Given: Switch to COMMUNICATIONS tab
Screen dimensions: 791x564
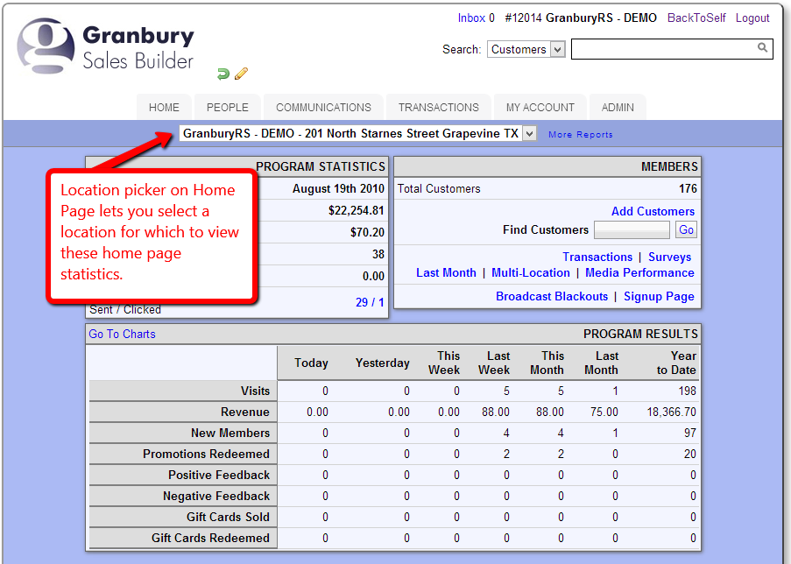Looking at the screenshot, I should pyautogui.click(x=323, y=108).
